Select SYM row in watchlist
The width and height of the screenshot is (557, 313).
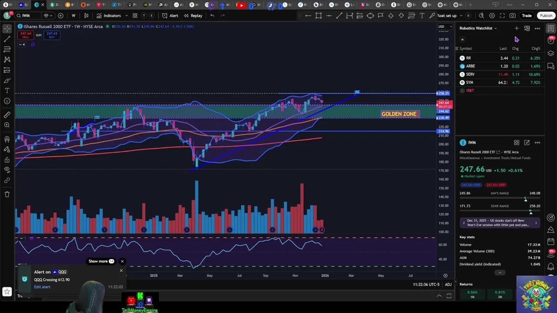(x=500, y=83)
